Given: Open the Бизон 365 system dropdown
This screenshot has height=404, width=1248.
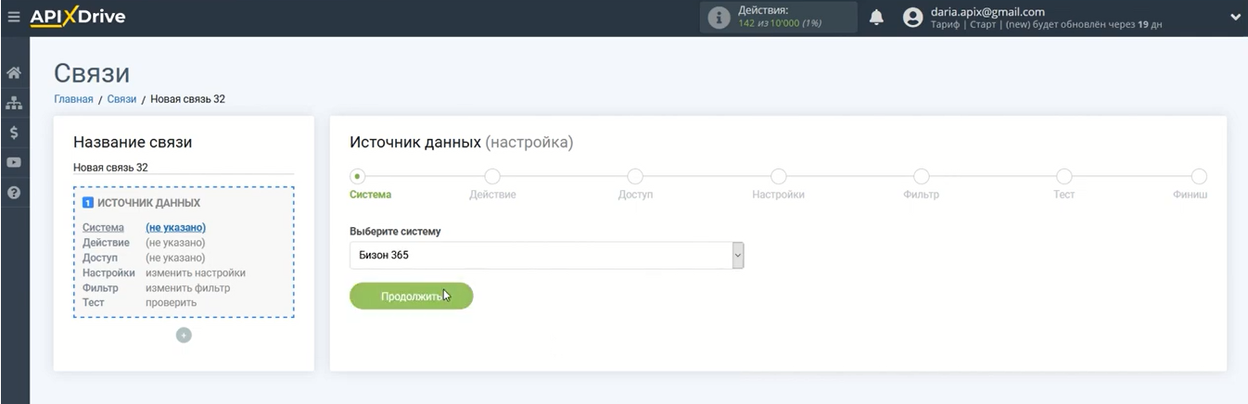Looking at the screenshot, I should pyautogui.click(x=547, y=255).
